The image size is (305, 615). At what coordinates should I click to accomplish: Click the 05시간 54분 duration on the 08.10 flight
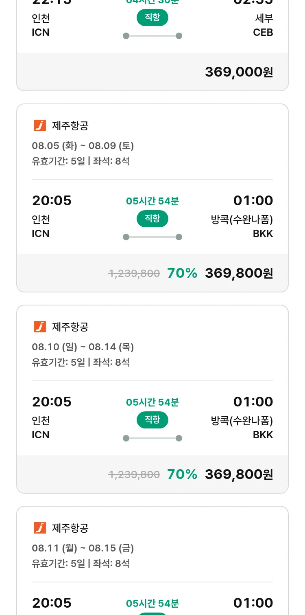tap(152, 402)
